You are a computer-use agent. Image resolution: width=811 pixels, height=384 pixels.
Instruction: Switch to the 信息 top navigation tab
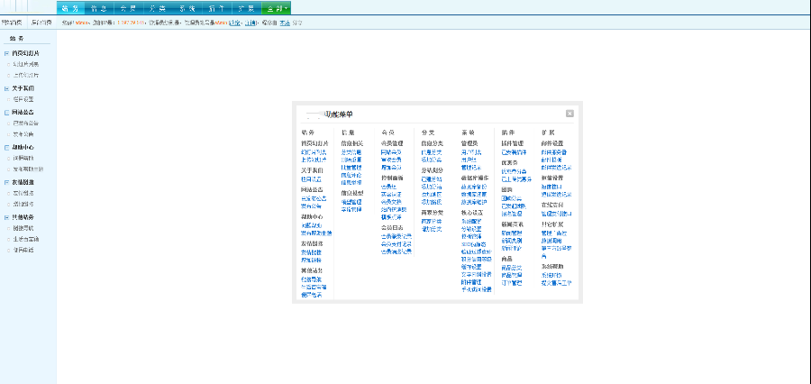(98, 8)
